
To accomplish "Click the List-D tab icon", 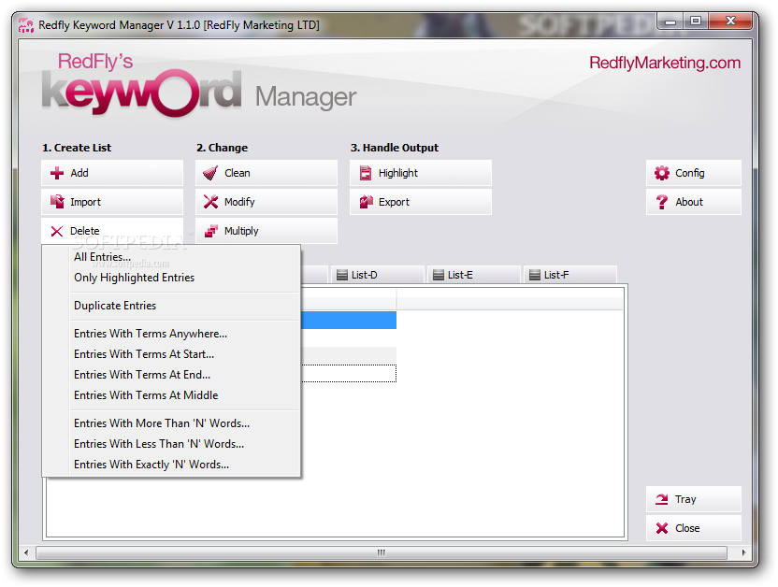I will coord(342,275).
